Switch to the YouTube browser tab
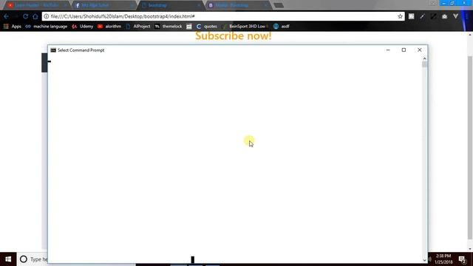Image resolution: width=473 pixels, height=266 pixels. [x=36, y=5]
